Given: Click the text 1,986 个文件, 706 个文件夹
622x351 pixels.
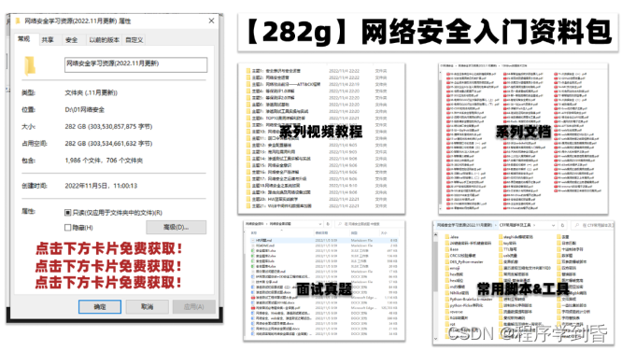Looking at the screenshot, I should 104,161.
